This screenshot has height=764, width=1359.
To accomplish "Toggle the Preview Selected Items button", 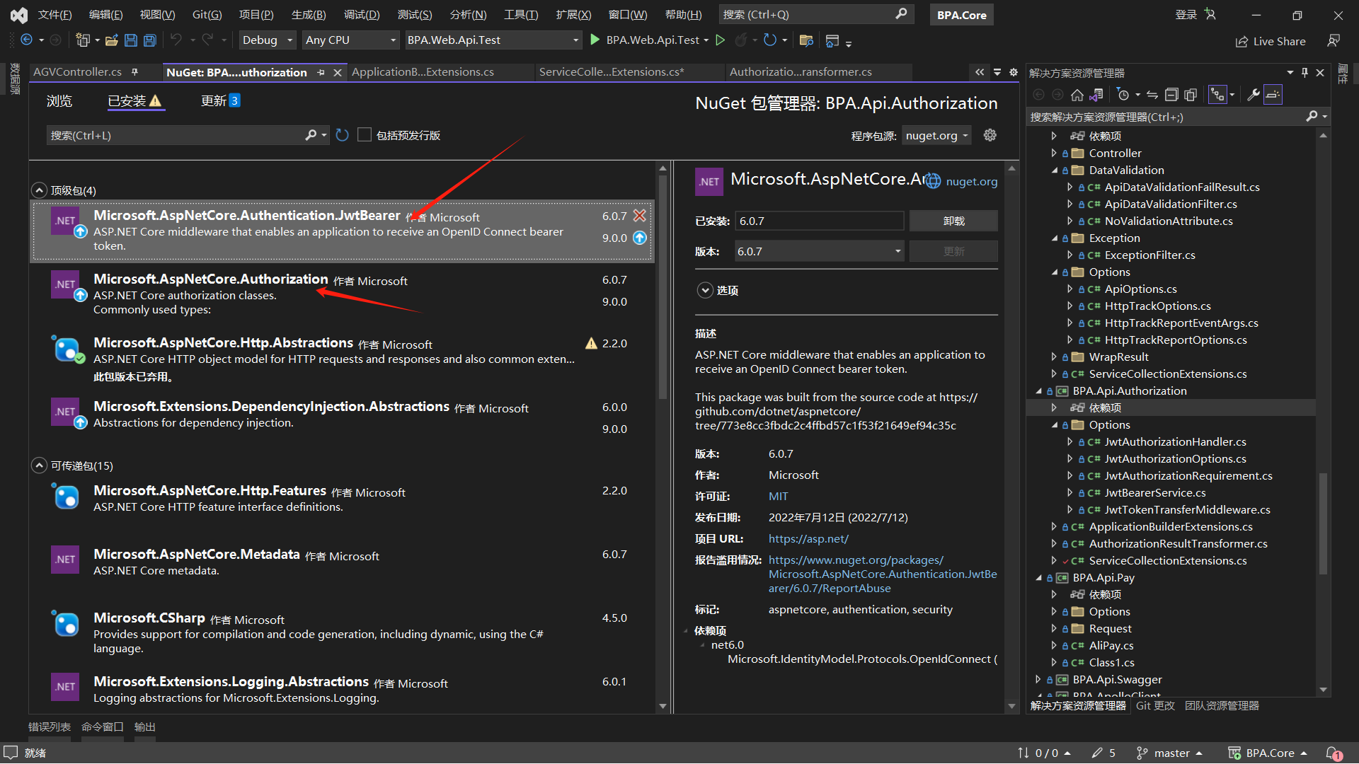I will tap(1273, 95).
